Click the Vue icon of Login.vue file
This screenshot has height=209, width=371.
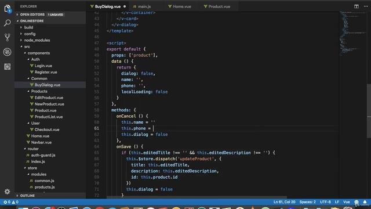tap(32, 66)
